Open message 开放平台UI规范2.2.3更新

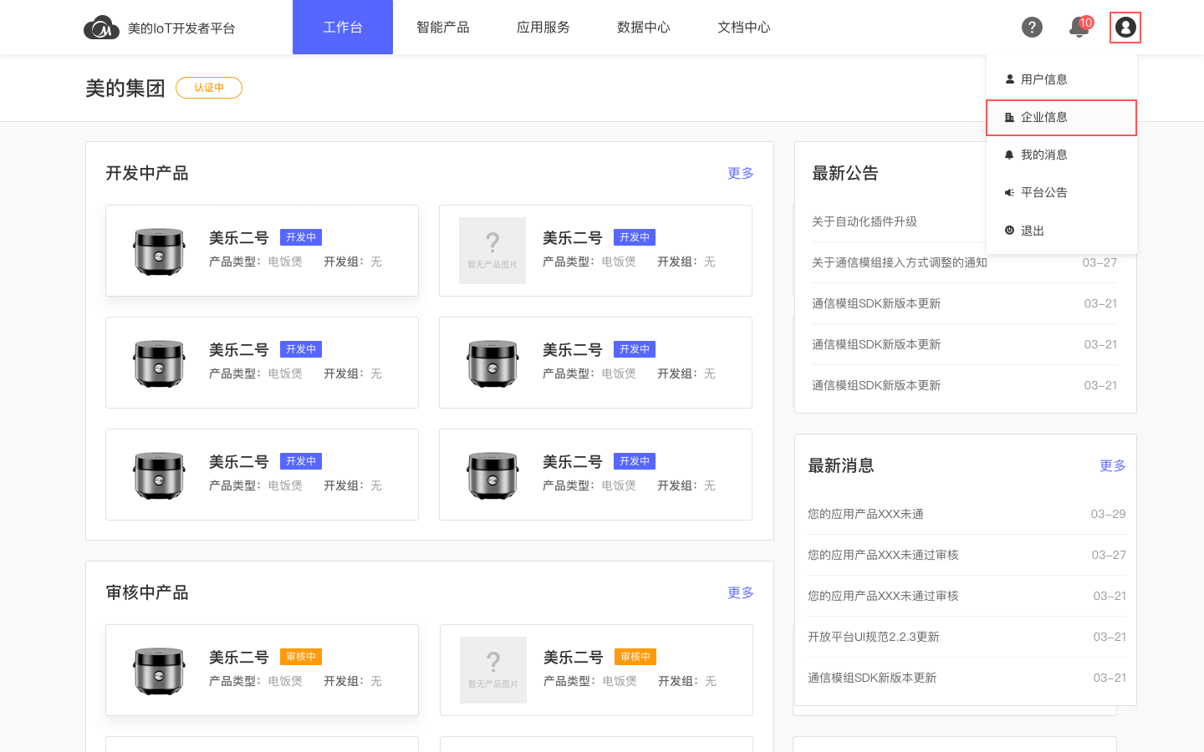click(x=874, y=637)
